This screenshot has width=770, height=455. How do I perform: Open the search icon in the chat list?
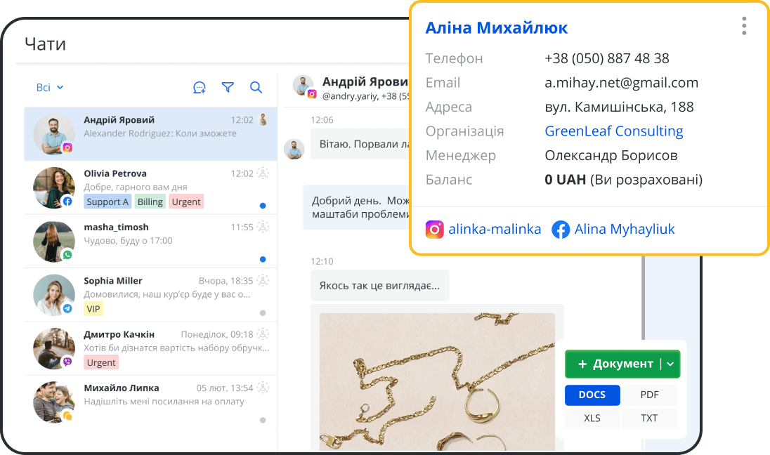[256, 87]
